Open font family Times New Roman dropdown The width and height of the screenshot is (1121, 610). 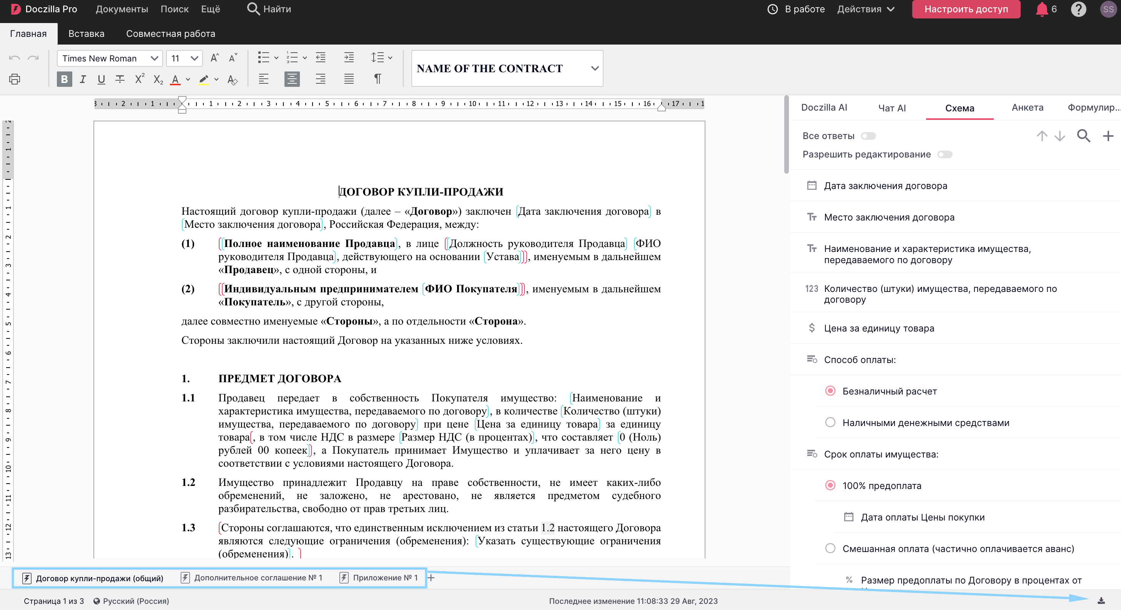pyautogui.click(x=110, y=58)
